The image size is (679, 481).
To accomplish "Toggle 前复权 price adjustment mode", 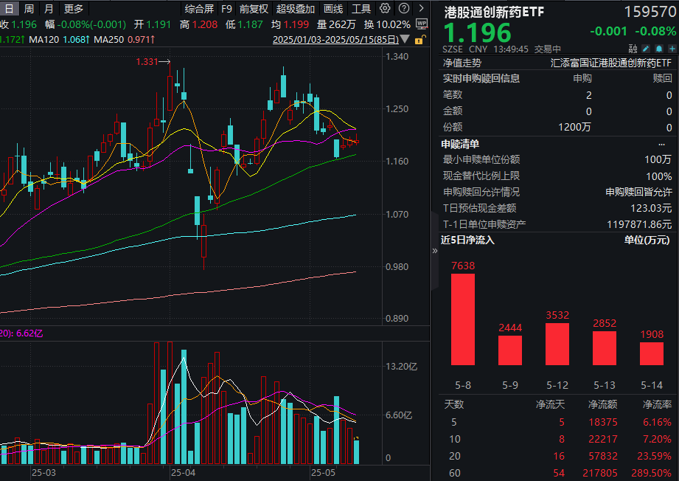I will pos(254,9).
